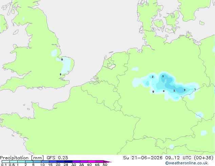Click the 0.1–0.5 mm legend color swatch
This screenshot has height=166, width=215.
click(6, 162)
